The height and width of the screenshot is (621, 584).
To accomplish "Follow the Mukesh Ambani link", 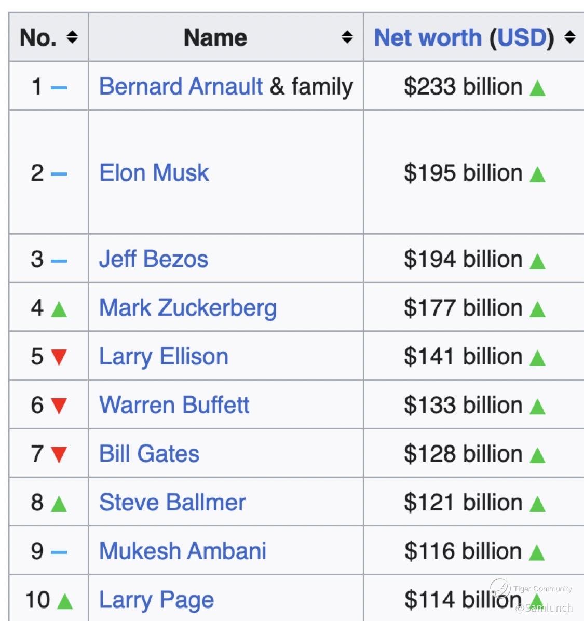I will coord(183,551).
